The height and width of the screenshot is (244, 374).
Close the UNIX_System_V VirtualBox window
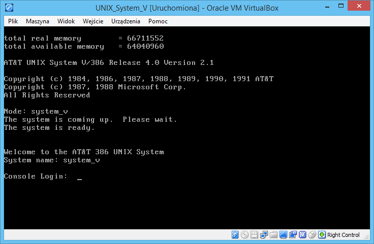[x=359, y=6]
